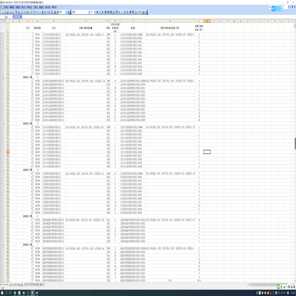Click the Paste icon in standard toolbar

coord(27,12)
